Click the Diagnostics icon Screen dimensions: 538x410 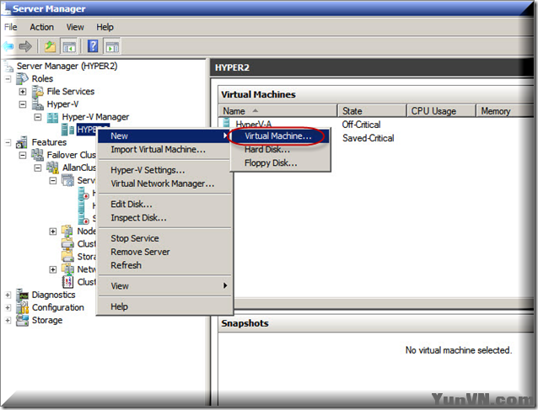[x=22, y=295]
